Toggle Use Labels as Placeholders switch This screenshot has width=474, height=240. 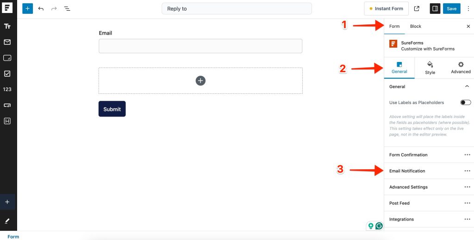pyautogui.click(x=465, y=102)
